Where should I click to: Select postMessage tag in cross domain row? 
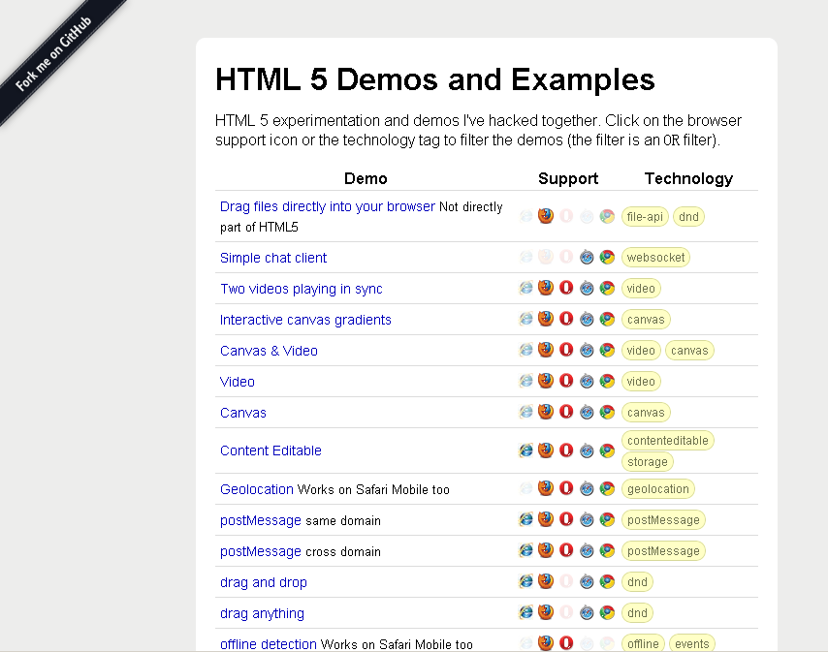pyautogui.click(x=663, y=551)
